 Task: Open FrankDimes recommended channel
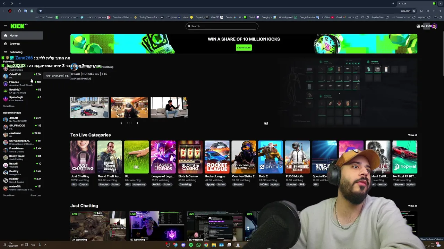pyautogui.click(x=22, y=150)
